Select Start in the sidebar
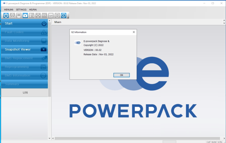 (x=24, y=23)
